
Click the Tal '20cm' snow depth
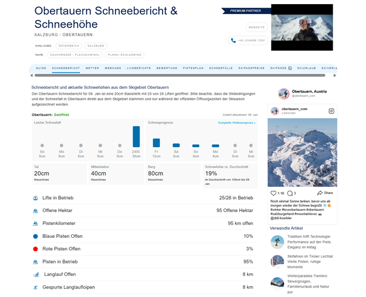coord(42,173)
